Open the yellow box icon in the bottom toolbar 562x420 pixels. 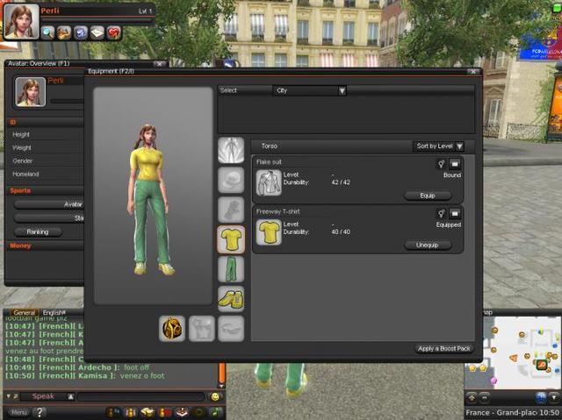(x=148, y=412)
